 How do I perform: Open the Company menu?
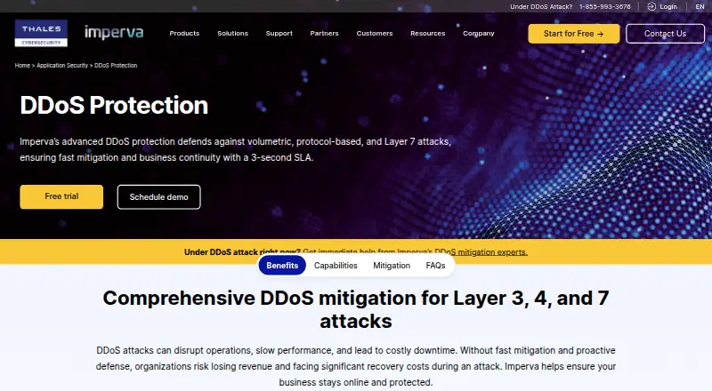coord(479,34)
